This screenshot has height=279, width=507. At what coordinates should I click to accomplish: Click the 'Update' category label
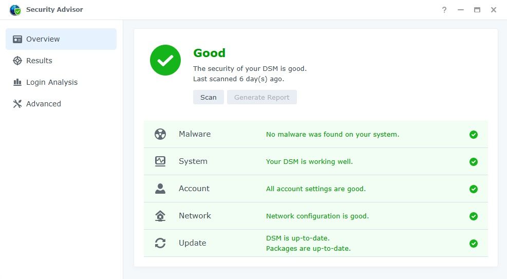(193, 243)
